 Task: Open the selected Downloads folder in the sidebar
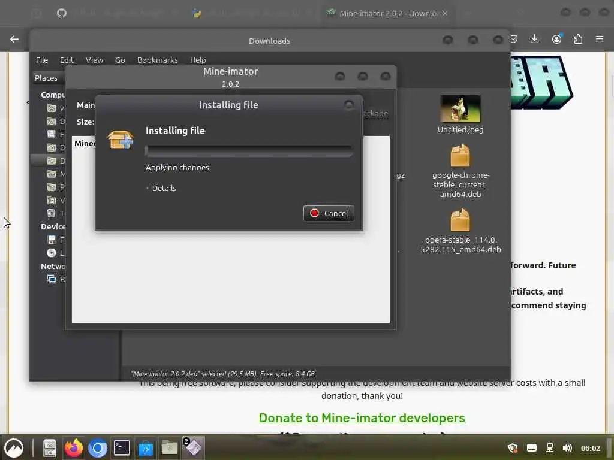coord(48,161)
